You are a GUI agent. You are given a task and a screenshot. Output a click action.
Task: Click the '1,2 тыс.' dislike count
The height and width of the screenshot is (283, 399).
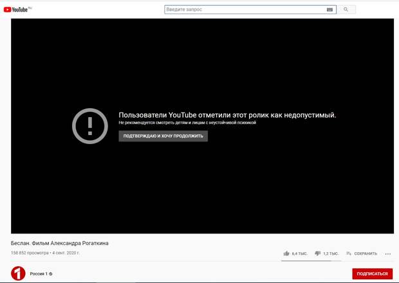(330, 253)
